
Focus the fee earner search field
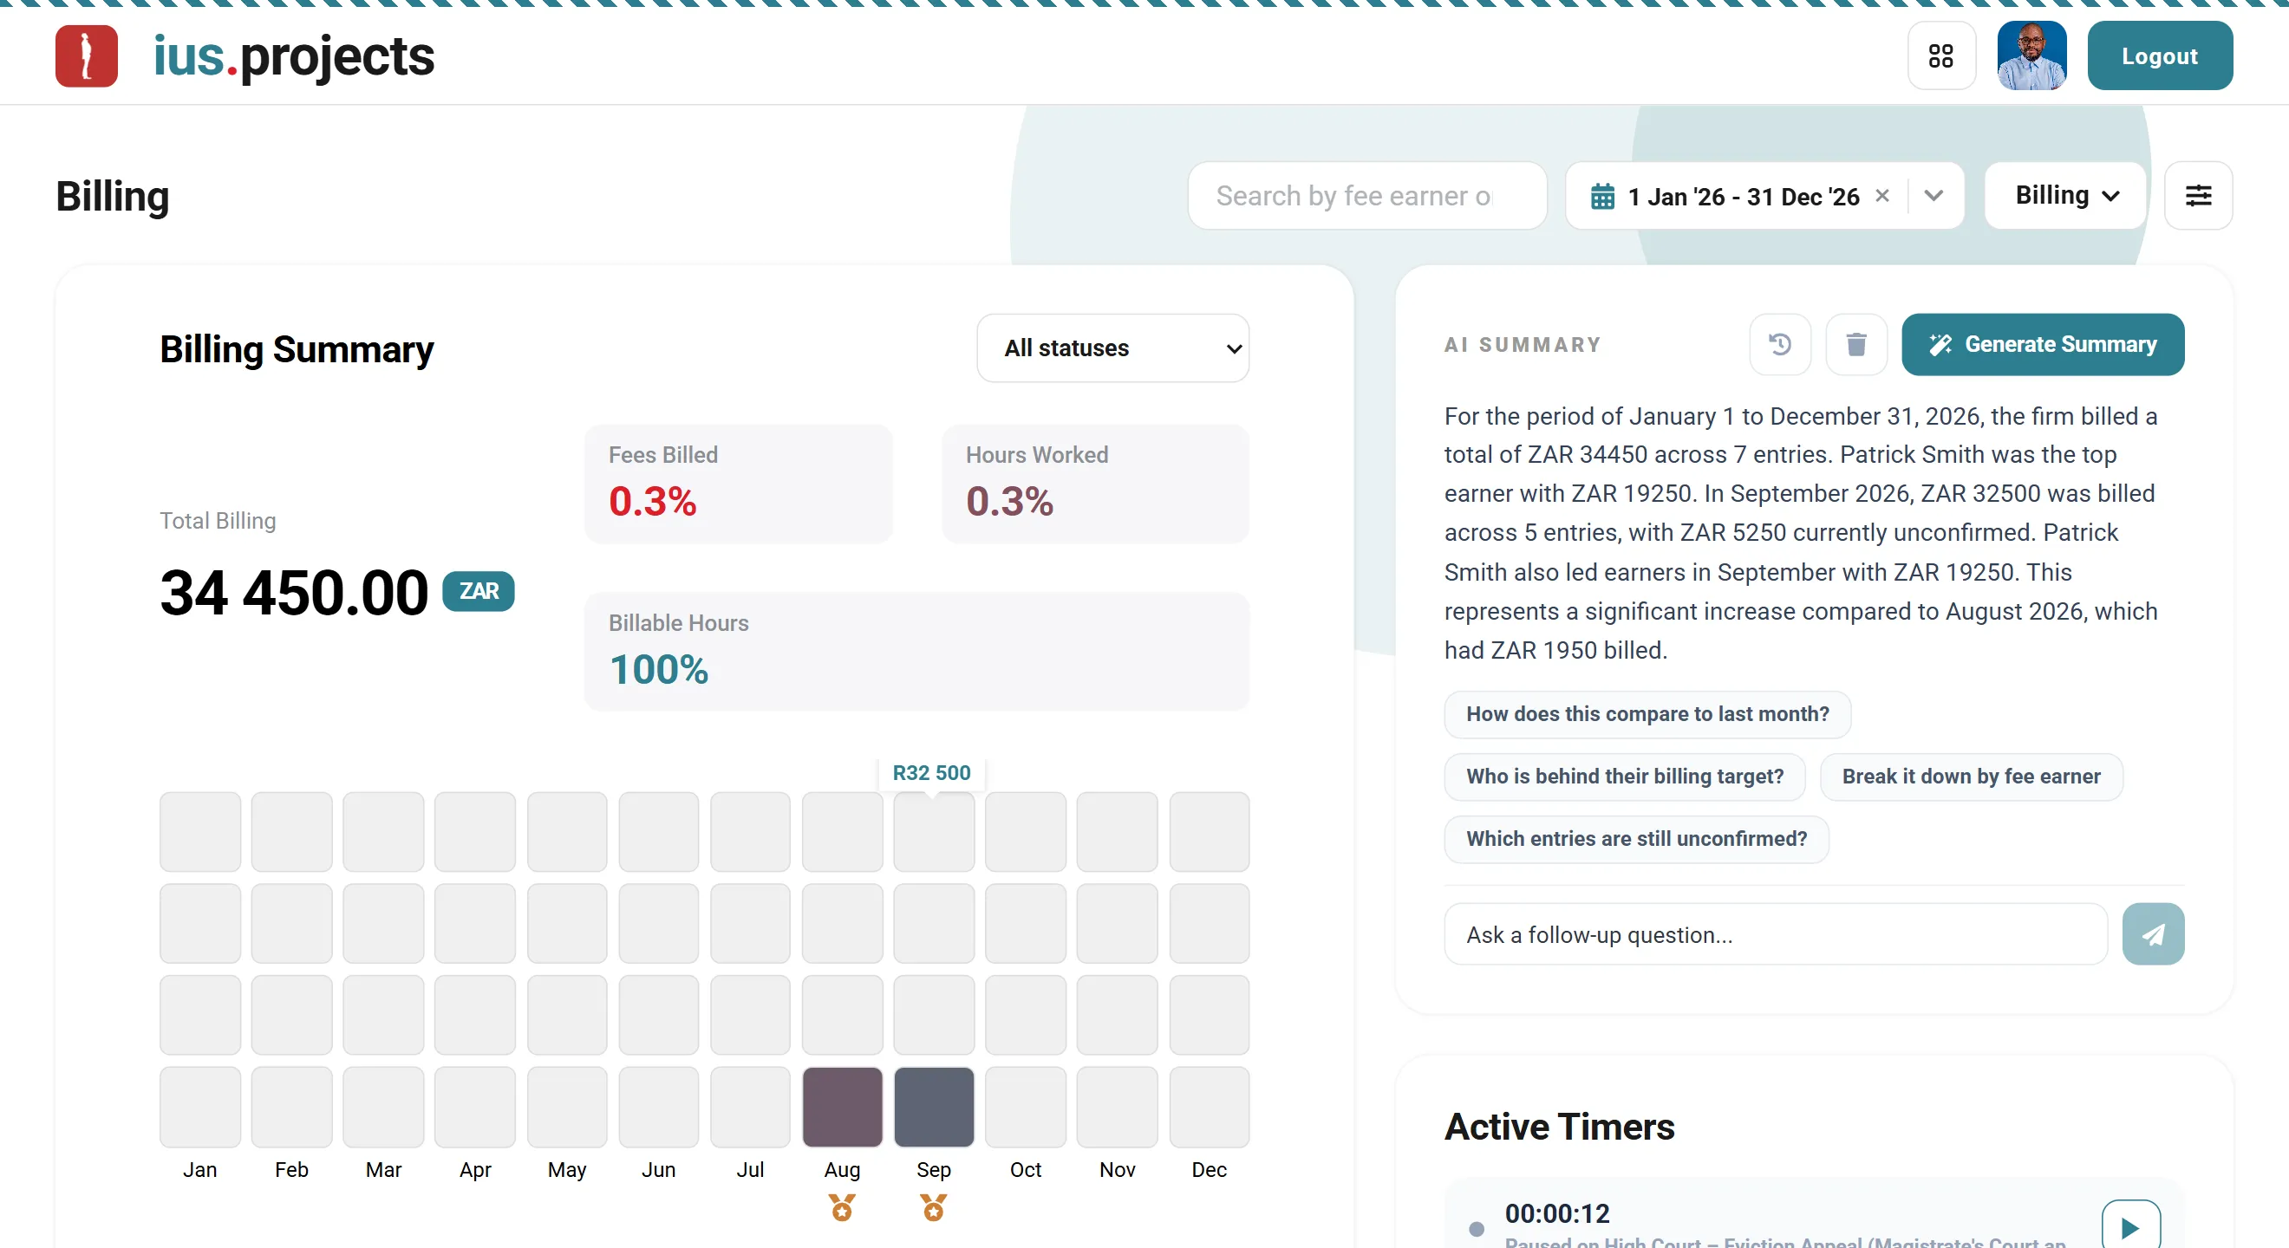[x=1366, y=195]
